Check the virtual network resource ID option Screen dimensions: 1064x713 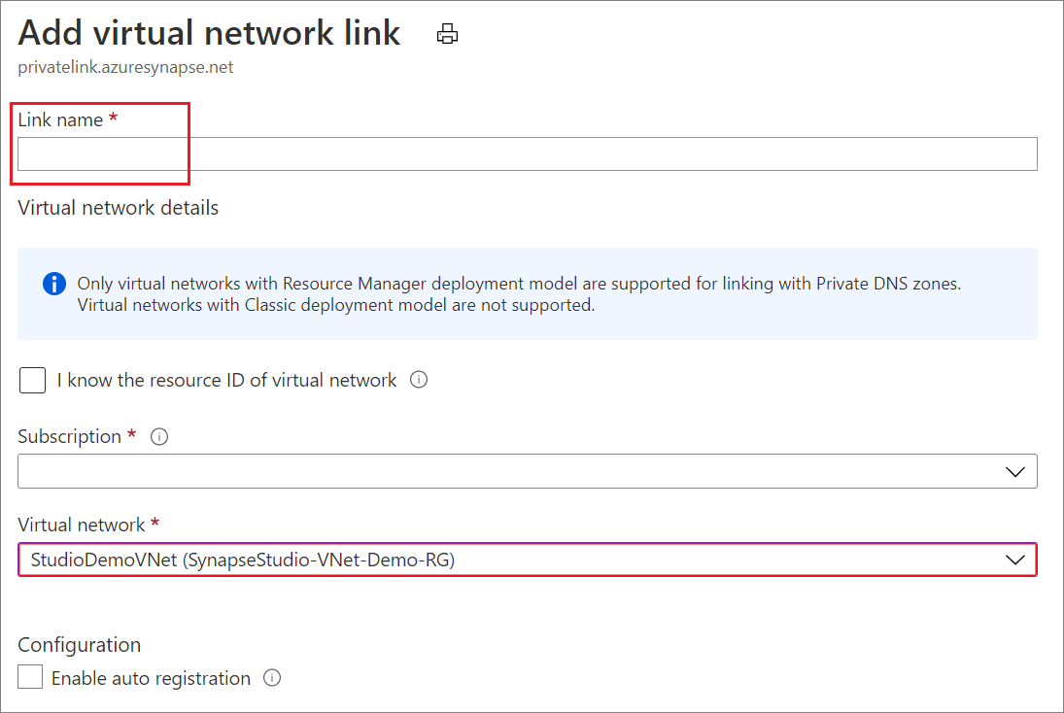32,380
